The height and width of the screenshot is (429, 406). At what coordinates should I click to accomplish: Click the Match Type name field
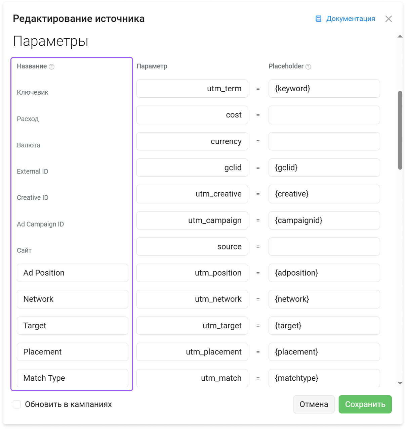pyautogui.click(x=72, y=378)
